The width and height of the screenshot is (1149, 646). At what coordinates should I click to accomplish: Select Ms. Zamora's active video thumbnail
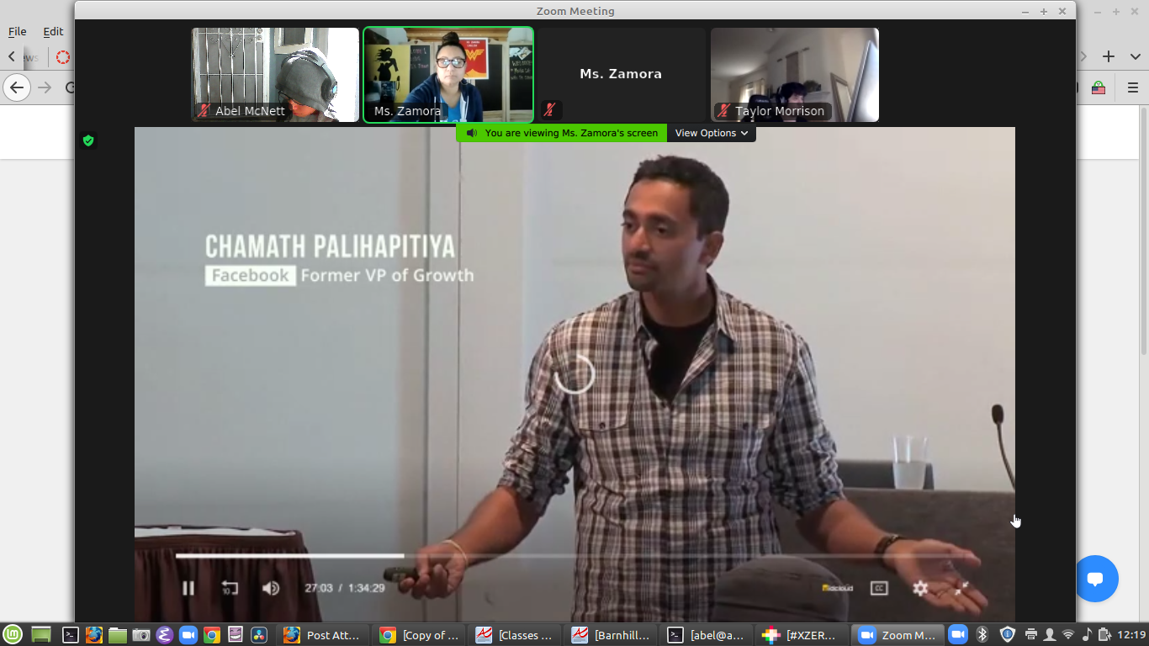[448, 75]
